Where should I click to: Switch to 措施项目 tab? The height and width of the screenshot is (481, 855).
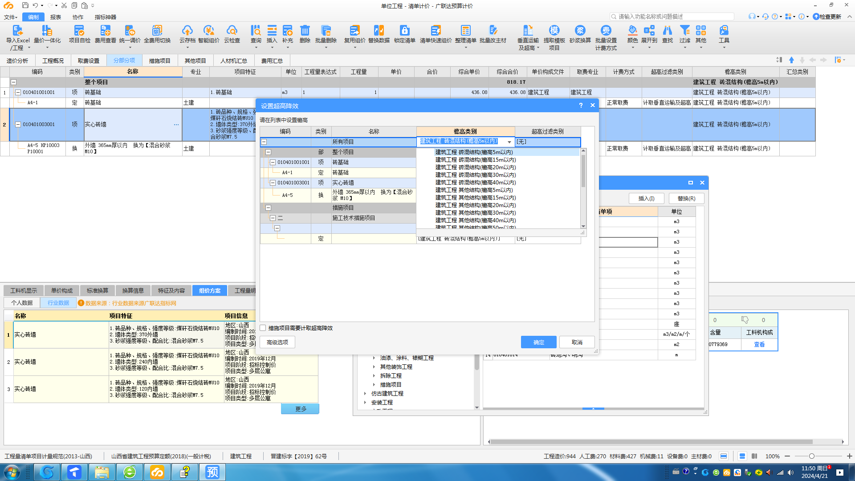(x=159, y=61)
